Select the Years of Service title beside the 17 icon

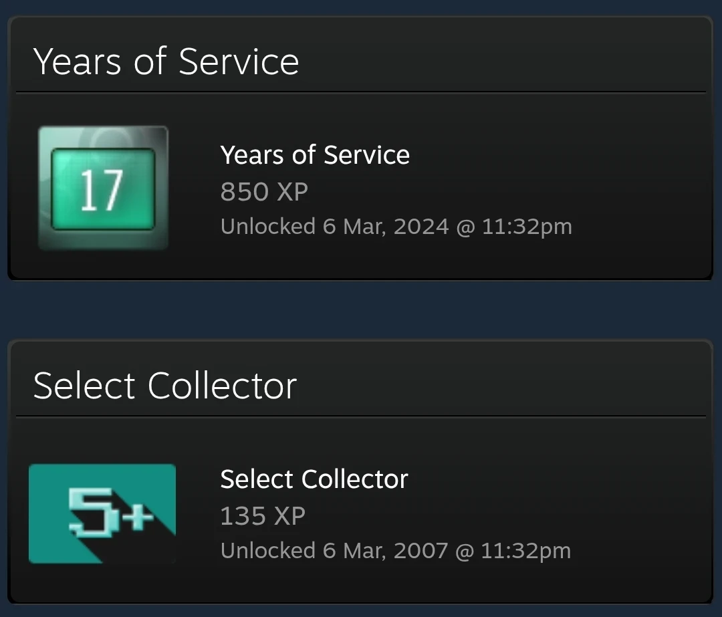[x=315, y=155]
